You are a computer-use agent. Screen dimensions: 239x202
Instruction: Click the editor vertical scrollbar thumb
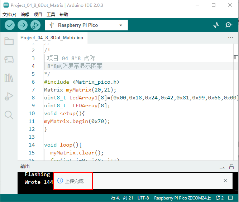point(235,57)
